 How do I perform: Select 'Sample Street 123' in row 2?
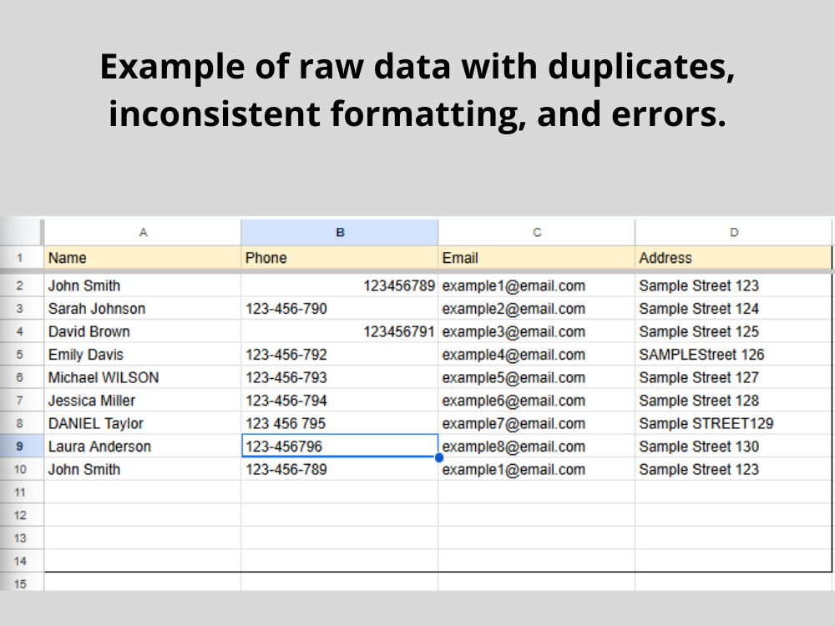[733, 285]
